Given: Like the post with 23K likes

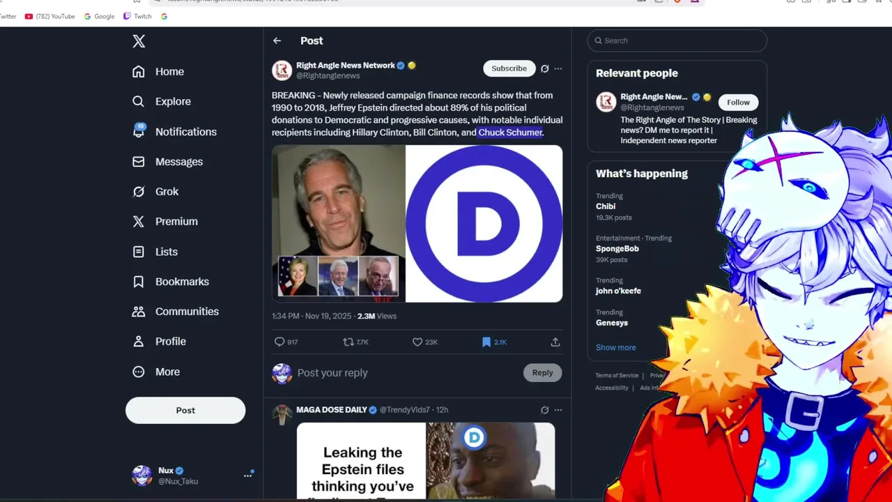Looking at the screenshot, I should (425, 342).
